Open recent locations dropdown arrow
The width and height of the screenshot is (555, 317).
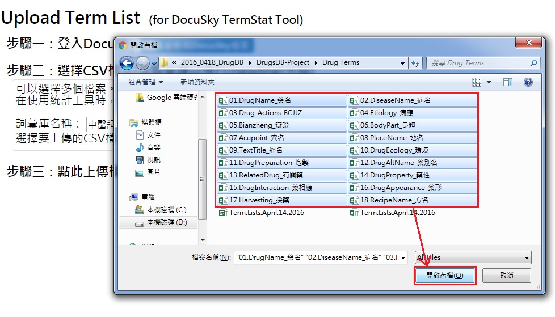(x=154, y=64)
